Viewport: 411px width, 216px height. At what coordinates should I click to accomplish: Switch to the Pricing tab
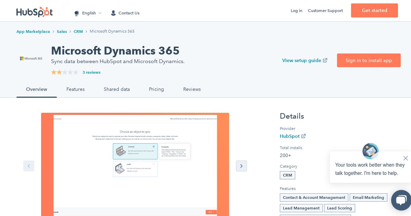tap(157, 89)
